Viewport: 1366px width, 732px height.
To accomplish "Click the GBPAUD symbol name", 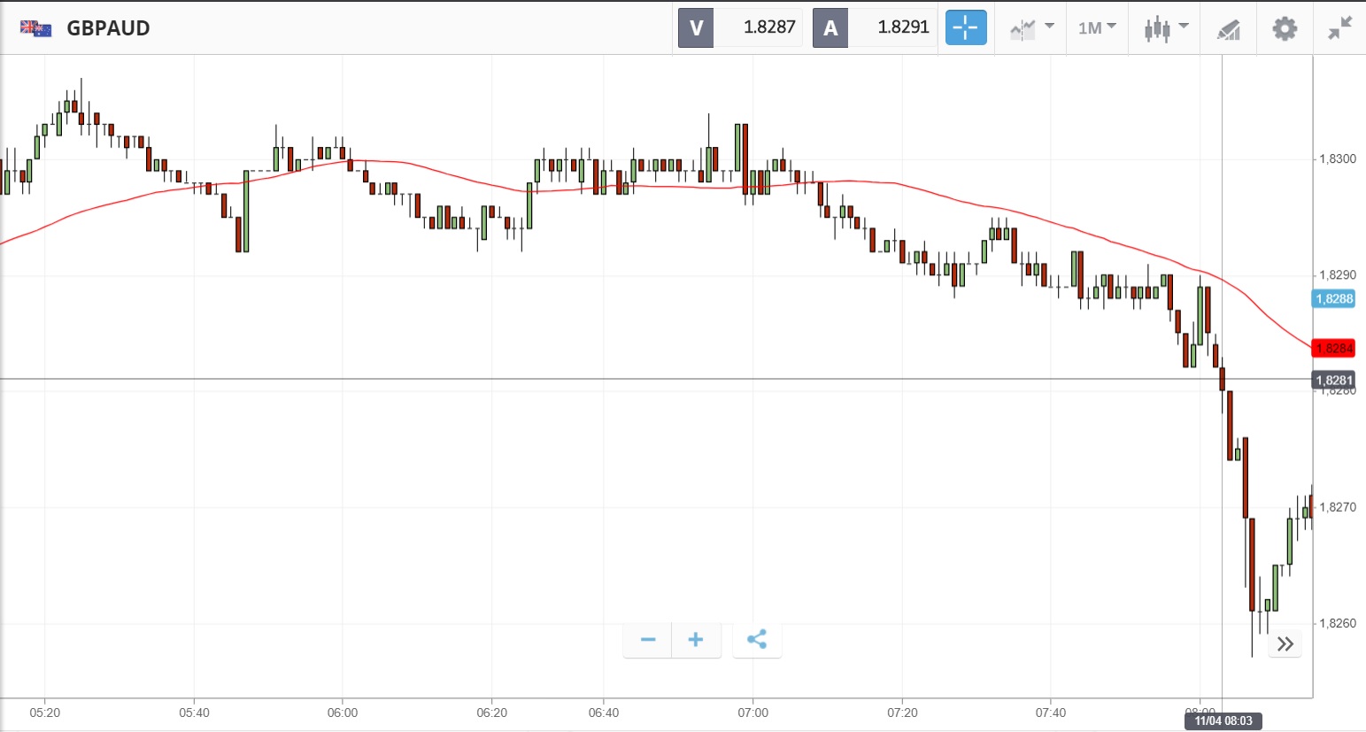I will coord(108,28).
